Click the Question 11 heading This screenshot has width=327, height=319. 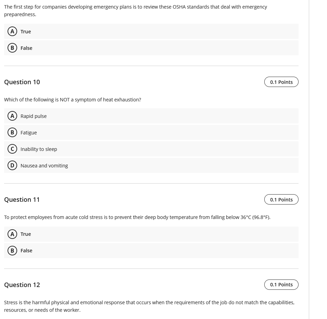(x=22, y=199)
